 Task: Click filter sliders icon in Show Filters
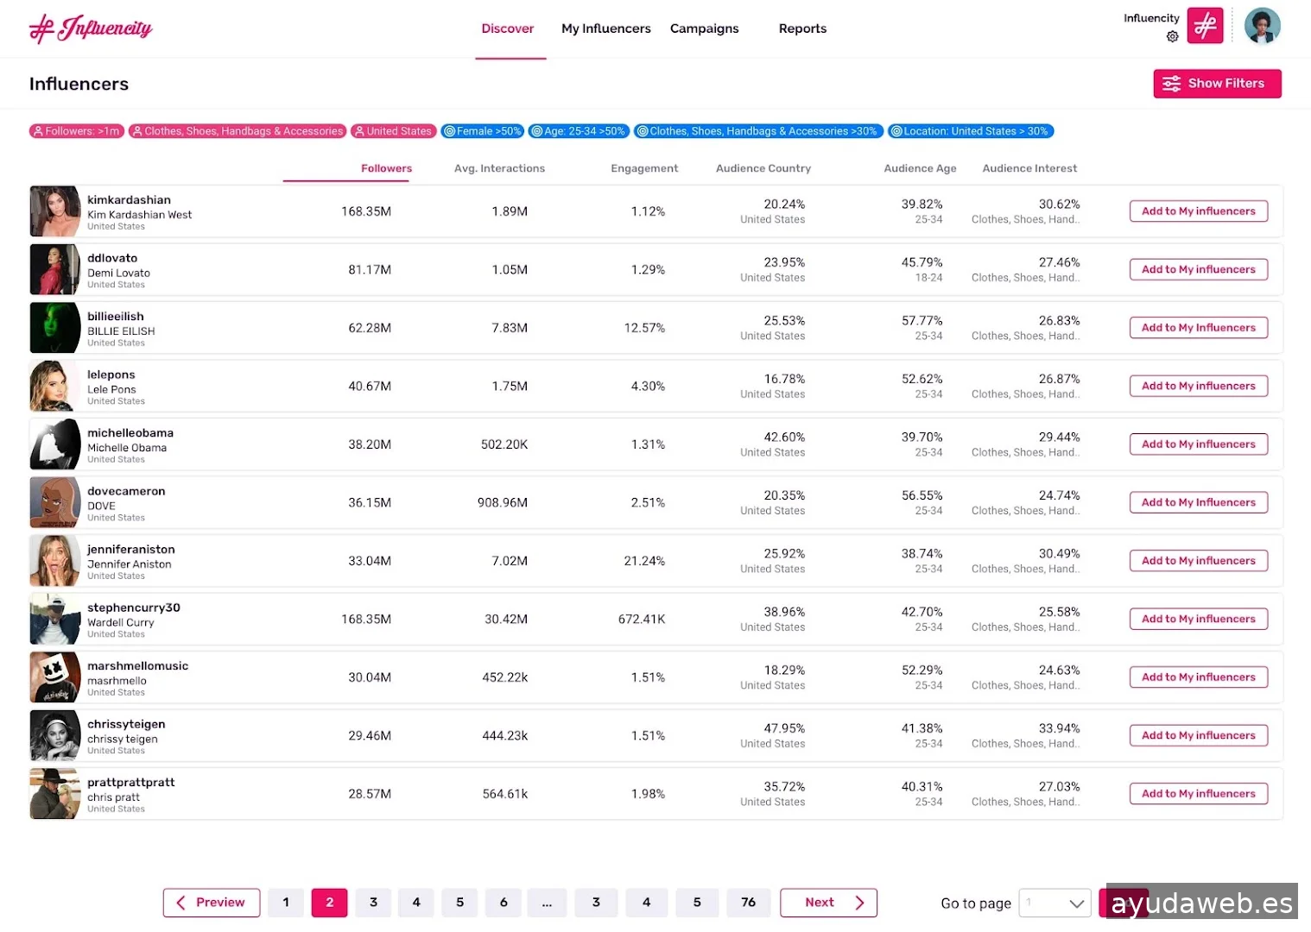click(1171, 84)
